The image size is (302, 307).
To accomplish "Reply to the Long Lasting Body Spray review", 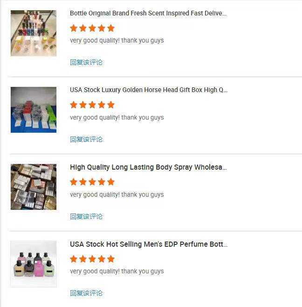I will click(86, 216).
